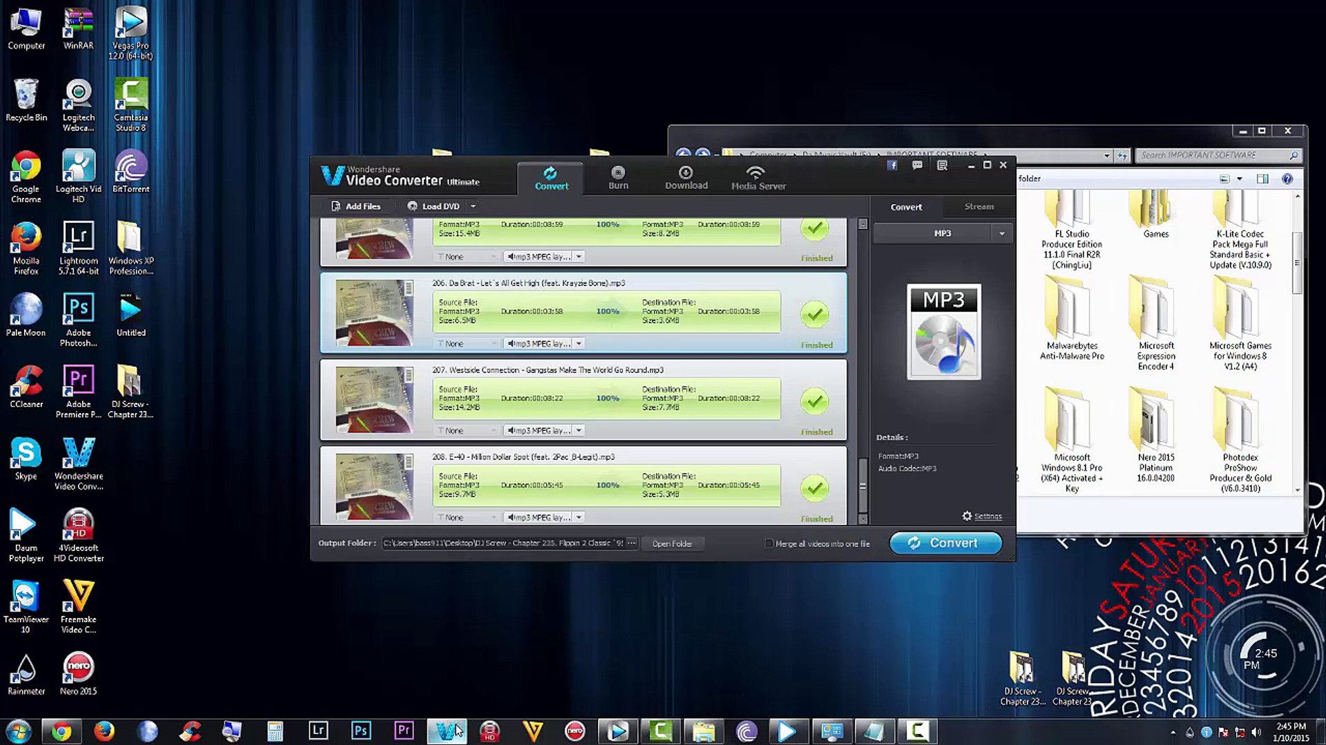Click the Load DVD button

[434, 206]
